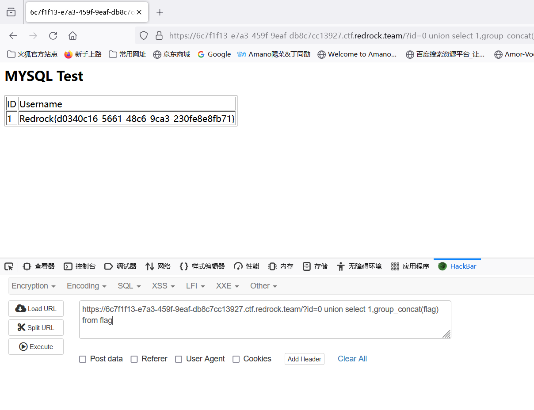Reload the current page

53,36
